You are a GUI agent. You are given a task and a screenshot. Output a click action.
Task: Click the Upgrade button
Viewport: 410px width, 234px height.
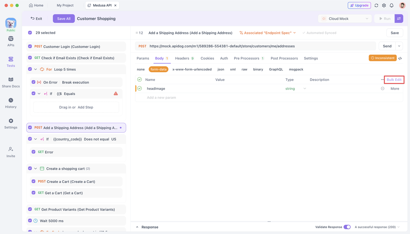tap(359, 5)
